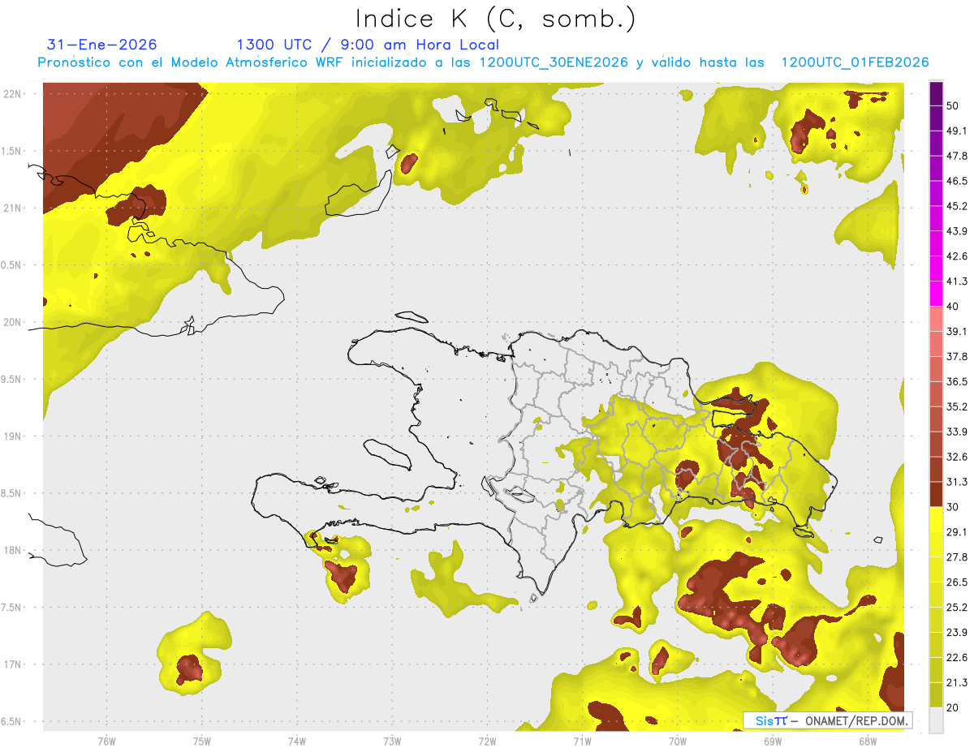Click the "33.9" colorbar value
This screenshot has width=974, height=752.
click(957, 432)
